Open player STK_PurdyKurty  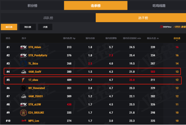click(38, 55)
